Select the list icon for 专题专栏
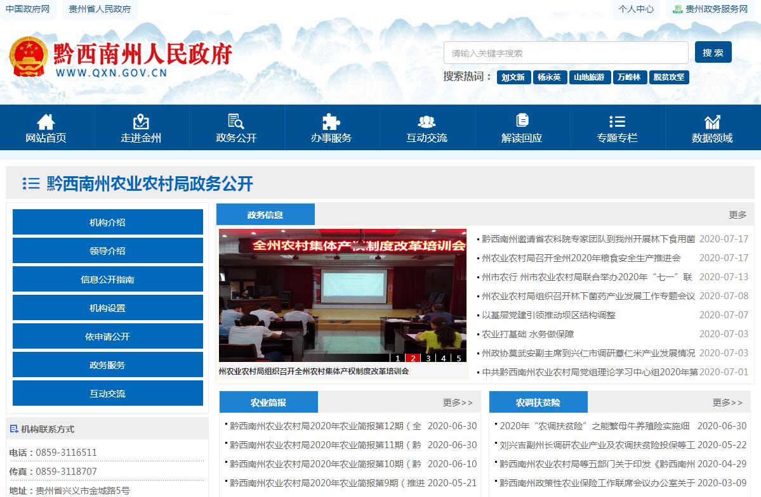Image resolution: width=761 pixels, height=497 pixels. [x=617, y=122]
